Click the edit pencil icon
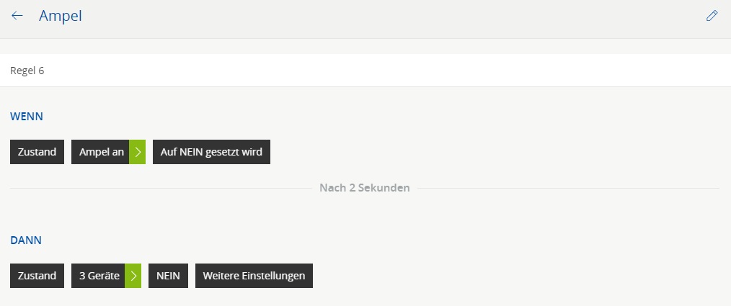731x306 pixels. [x=712, y=16]
